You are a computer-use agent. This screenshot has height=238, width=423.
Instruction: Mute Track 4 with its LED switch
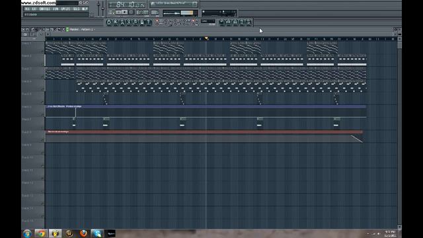(42, 89)
